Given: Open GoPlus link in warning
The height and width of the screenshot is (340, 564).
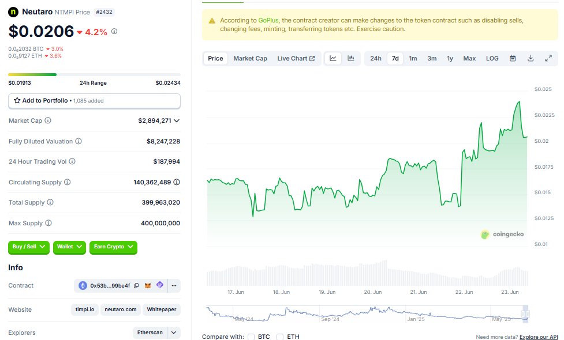Looking at the screenshot, I should click(268, 21).
